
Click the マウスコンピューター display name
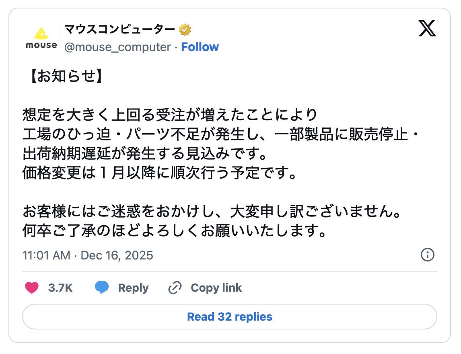click(120, 29)
